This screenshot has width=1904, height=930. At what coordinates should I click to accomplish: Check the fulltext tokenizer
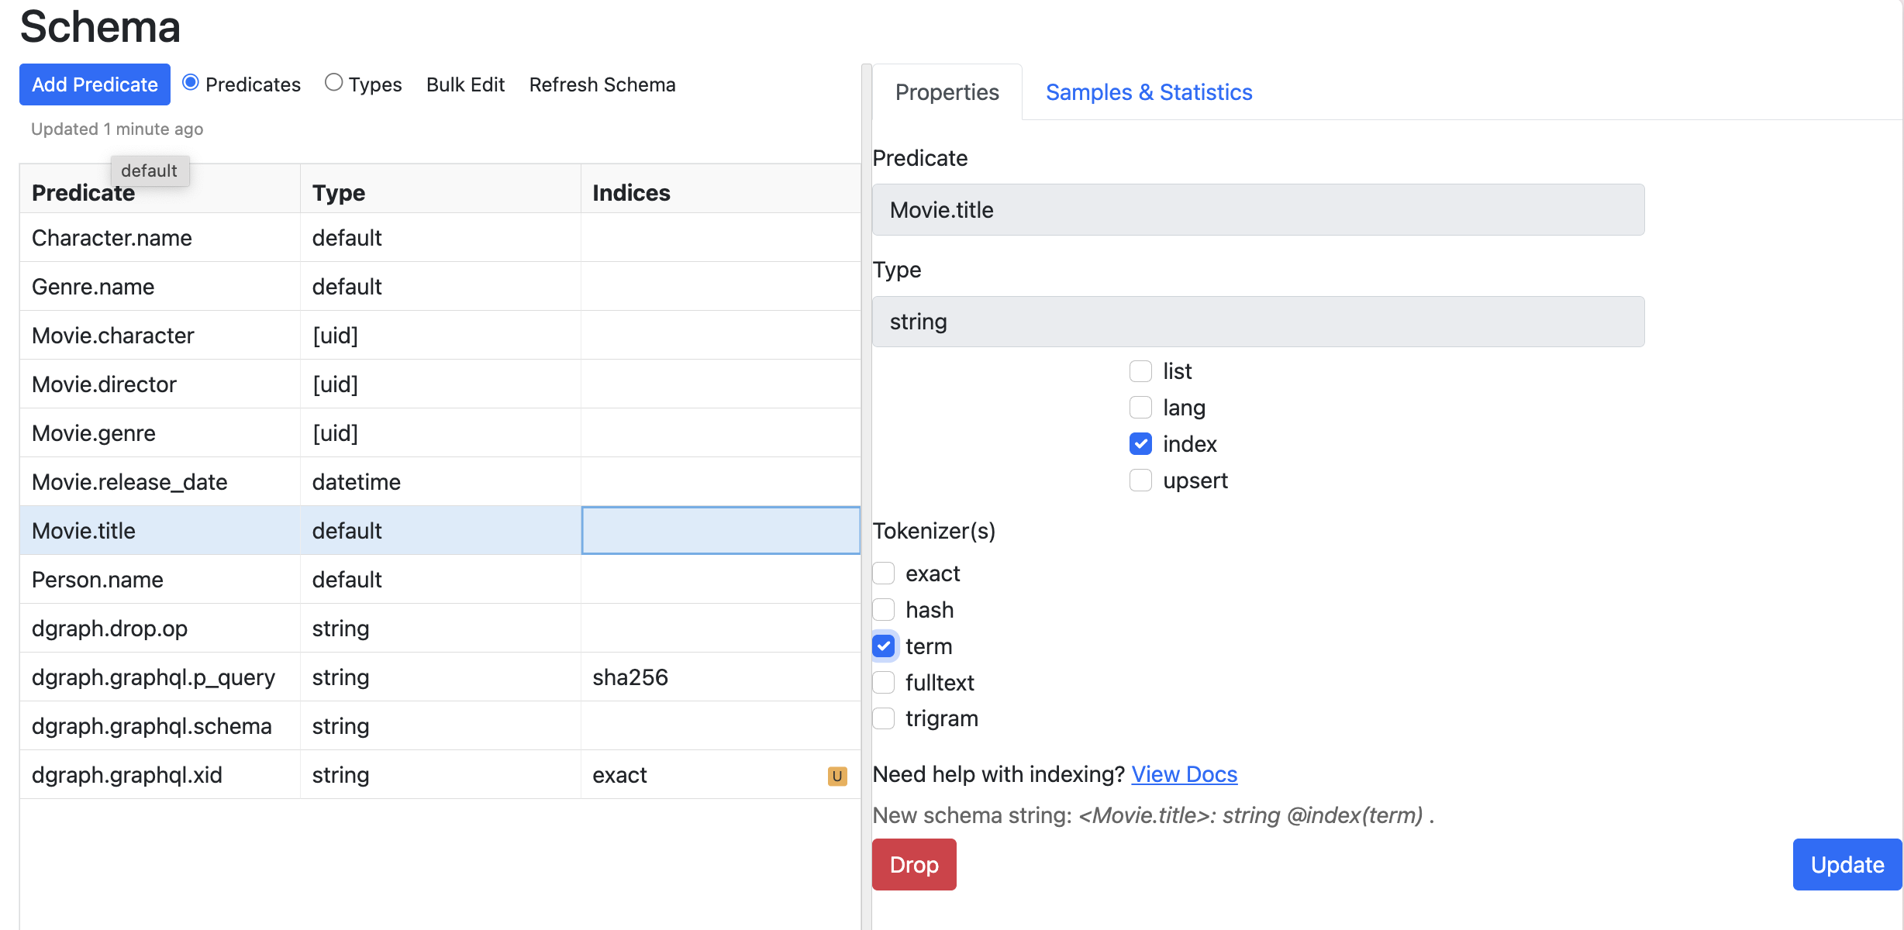[883, 683]
